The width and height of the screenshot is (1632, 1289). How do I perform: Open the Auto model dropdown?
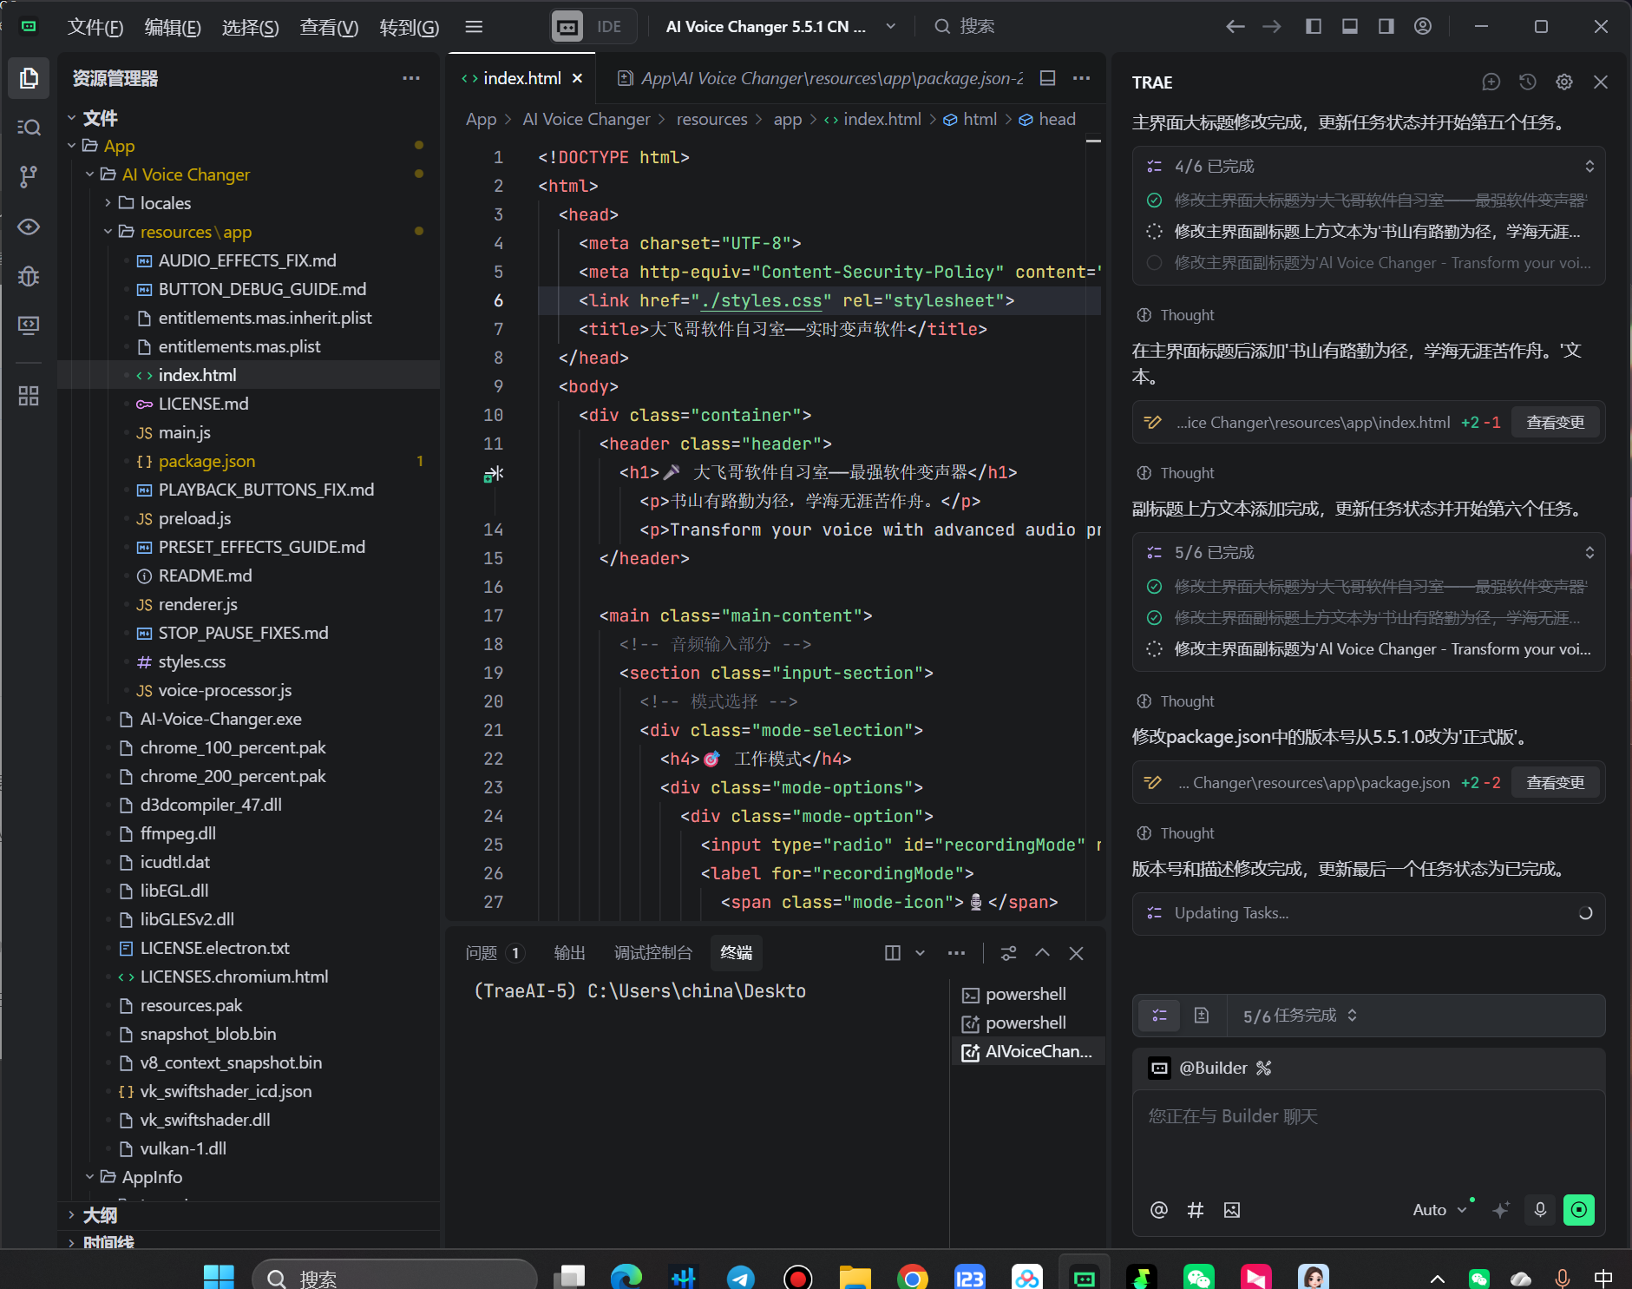[x=1439, y=1210]
